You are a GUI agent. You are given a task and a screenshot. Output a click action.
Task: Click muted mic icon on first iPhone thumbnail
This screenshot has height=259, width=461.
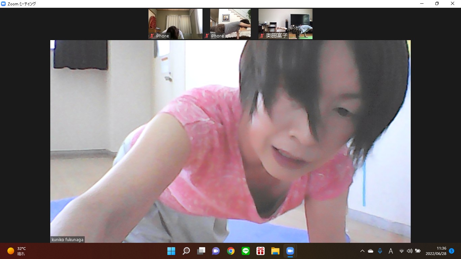pyautogui.click(x=152, y=36)
